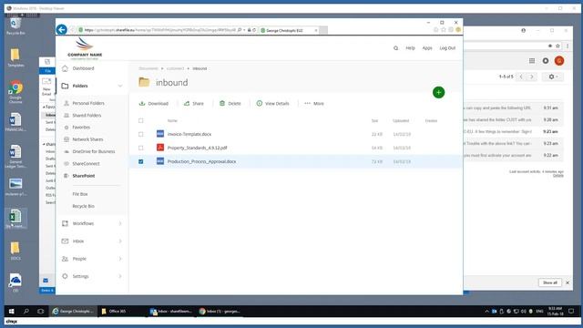This screenshot has width=583, height=328.
Task: Click the green plus add button
Action: (x=439, y=92)
